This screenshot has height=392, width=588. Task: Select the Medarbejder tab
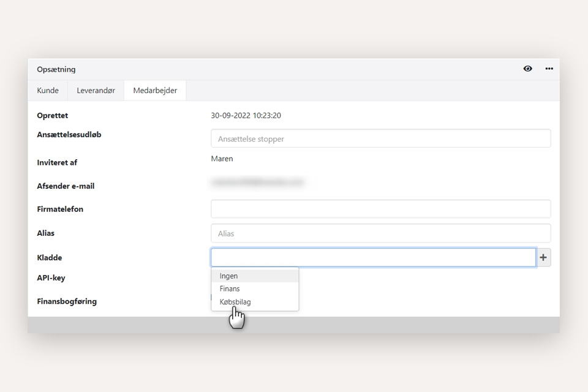point(155,91)
